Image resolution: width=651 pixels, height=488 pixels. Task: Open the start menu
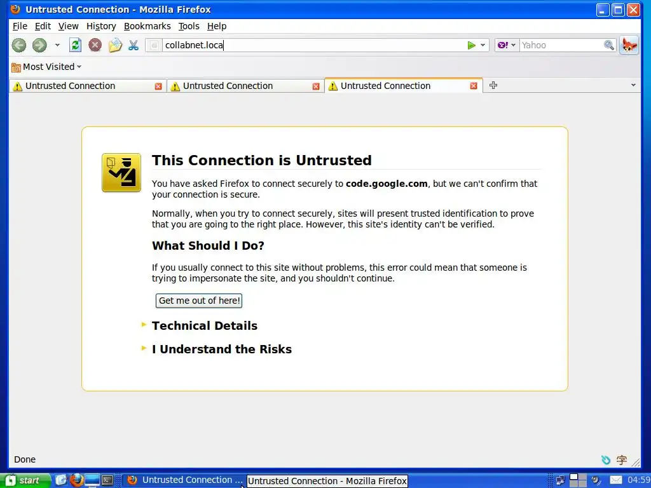click(25, 480)
